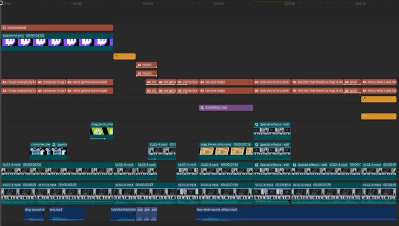
Task: Click the 00:04 mark on the time ruler
Action: (148, 4)
